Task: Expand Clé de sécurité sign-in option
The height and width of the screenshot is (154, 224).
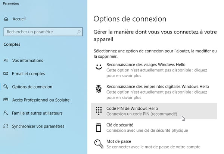Action: point(154,128)
